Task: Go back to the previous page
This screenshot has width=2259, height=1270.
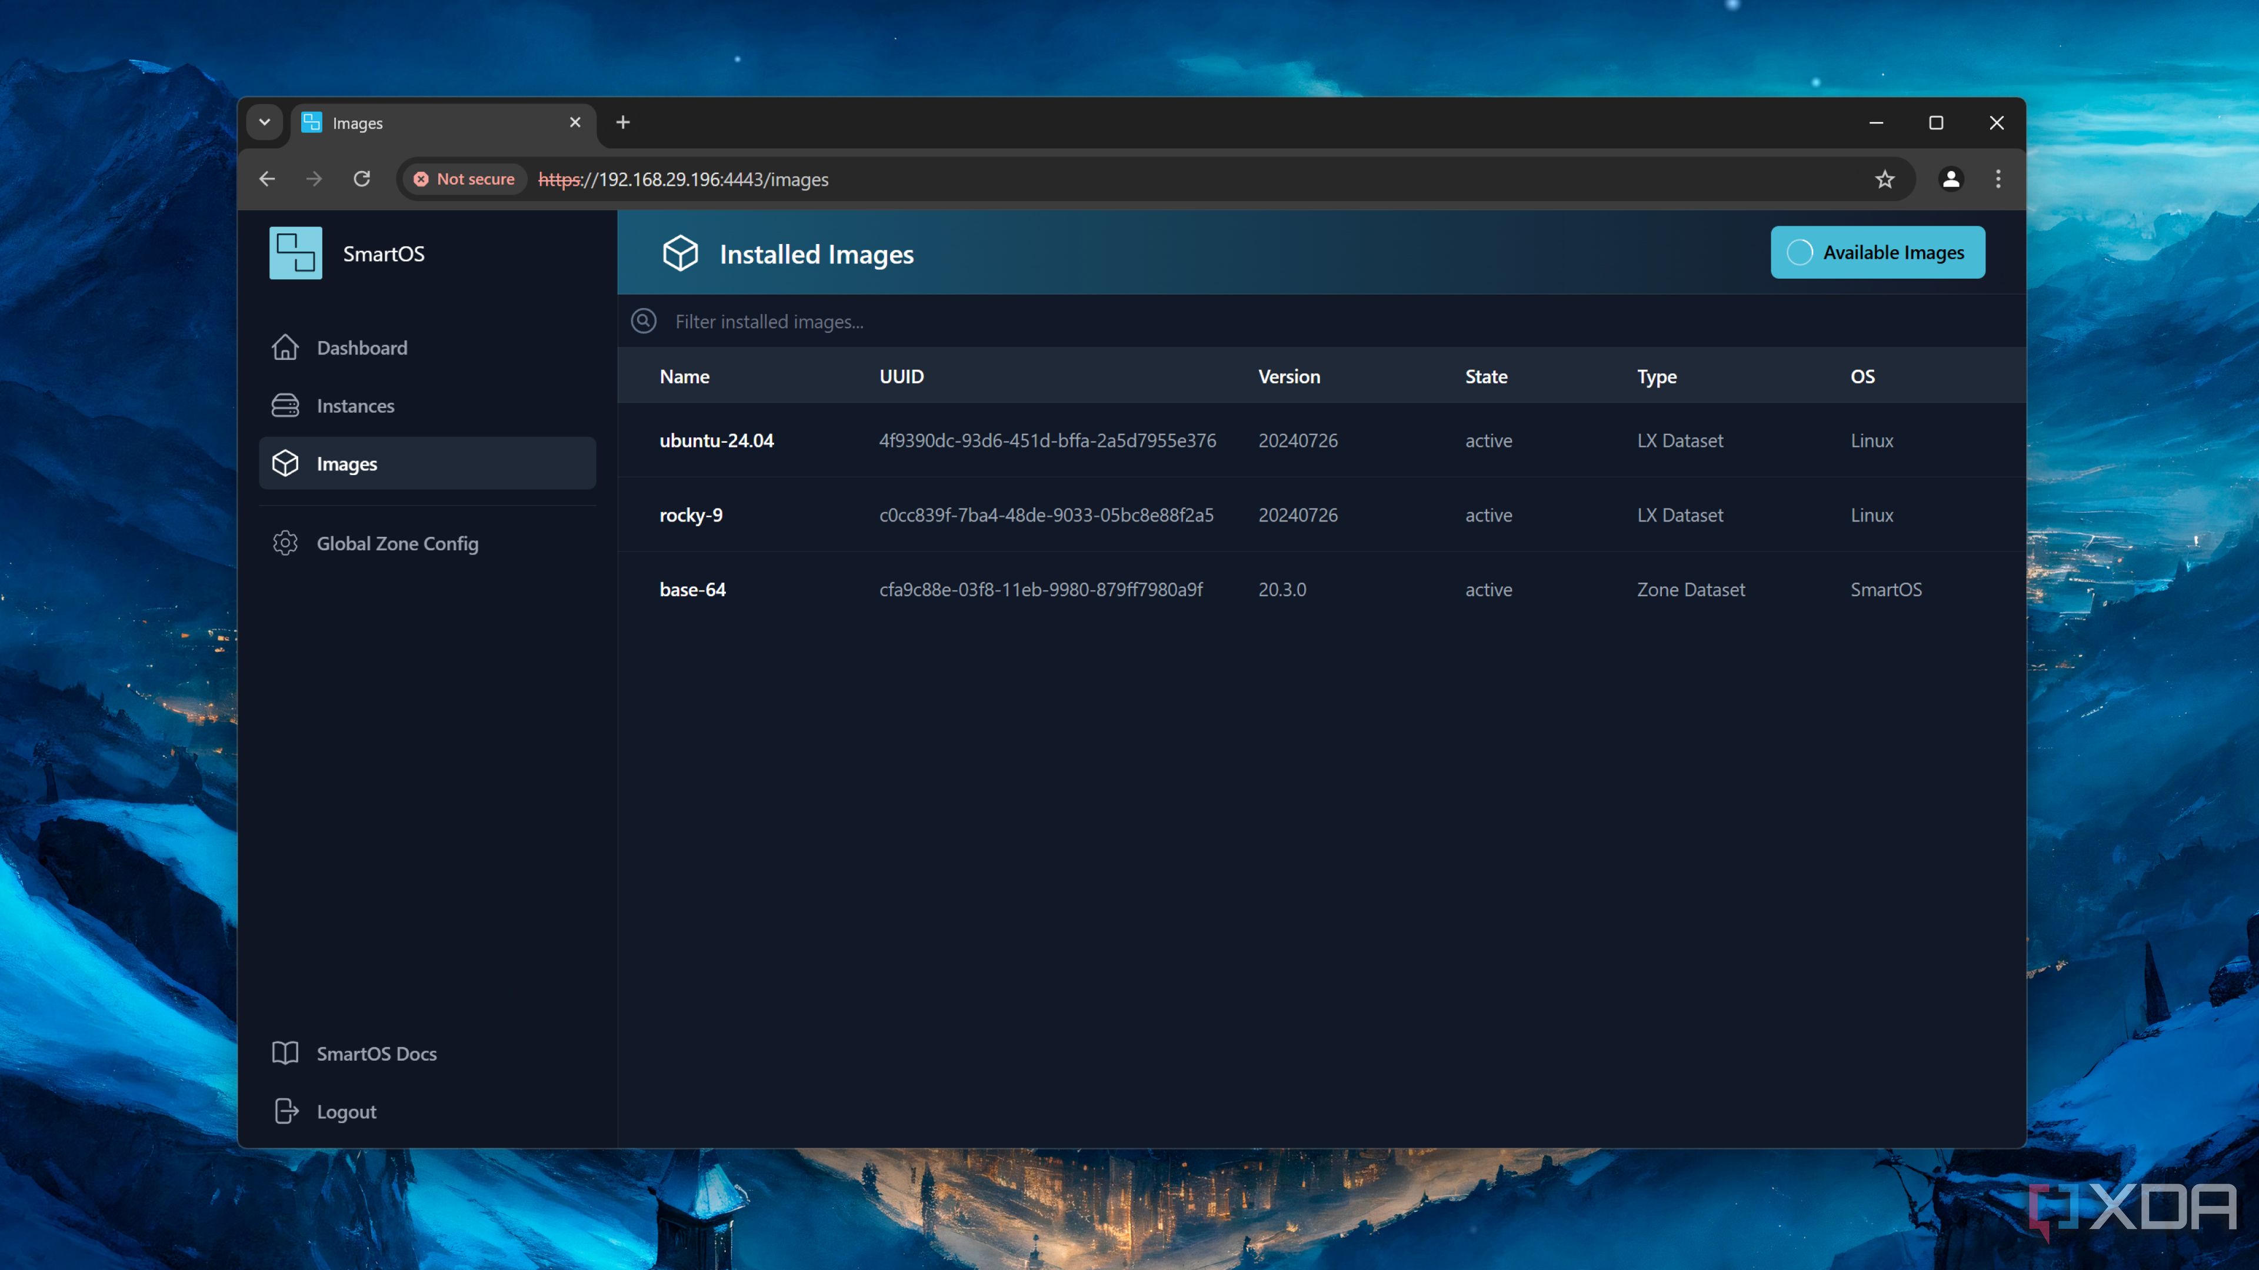Action: pos(268,179)
